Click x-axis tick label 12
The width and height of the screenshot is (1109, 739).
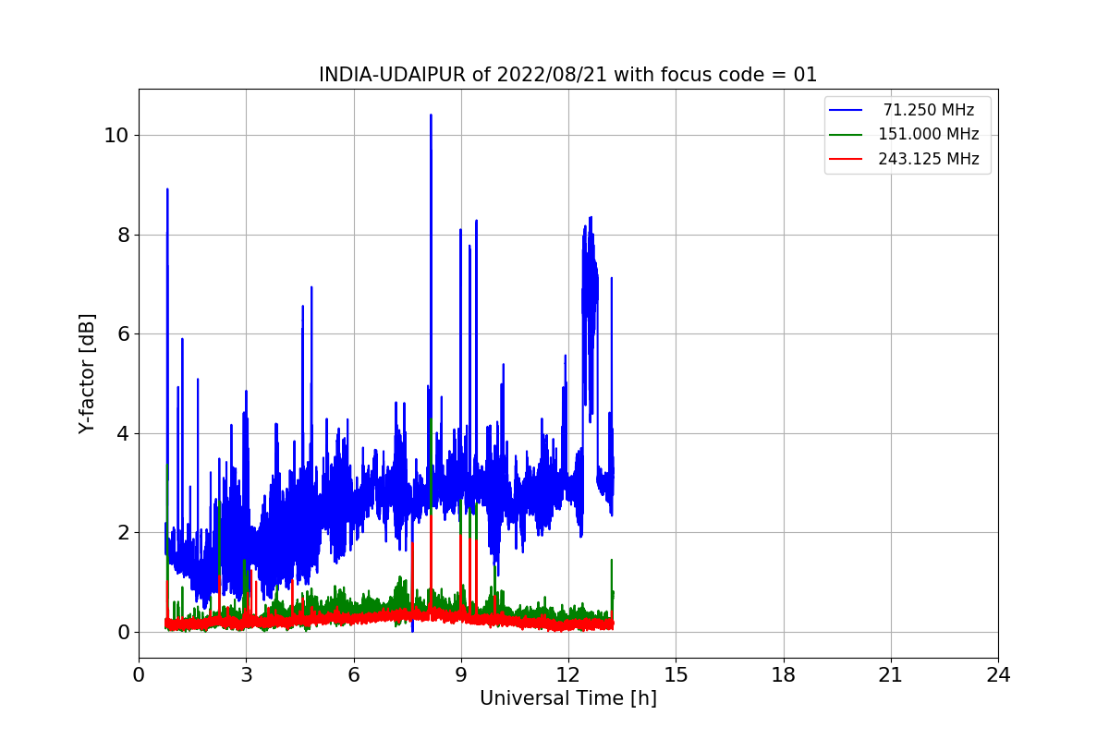coord(568,675)
